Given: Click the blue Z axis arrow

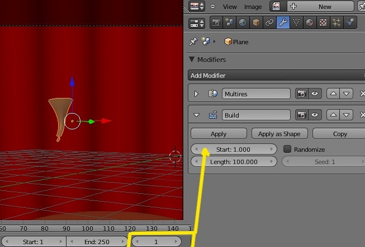Looking at the screenshot, I should click(72, 82).
